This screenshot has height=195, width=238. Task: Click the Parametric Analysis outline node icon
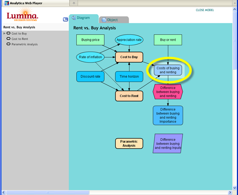pyautogui.click(x=8, y=44)
